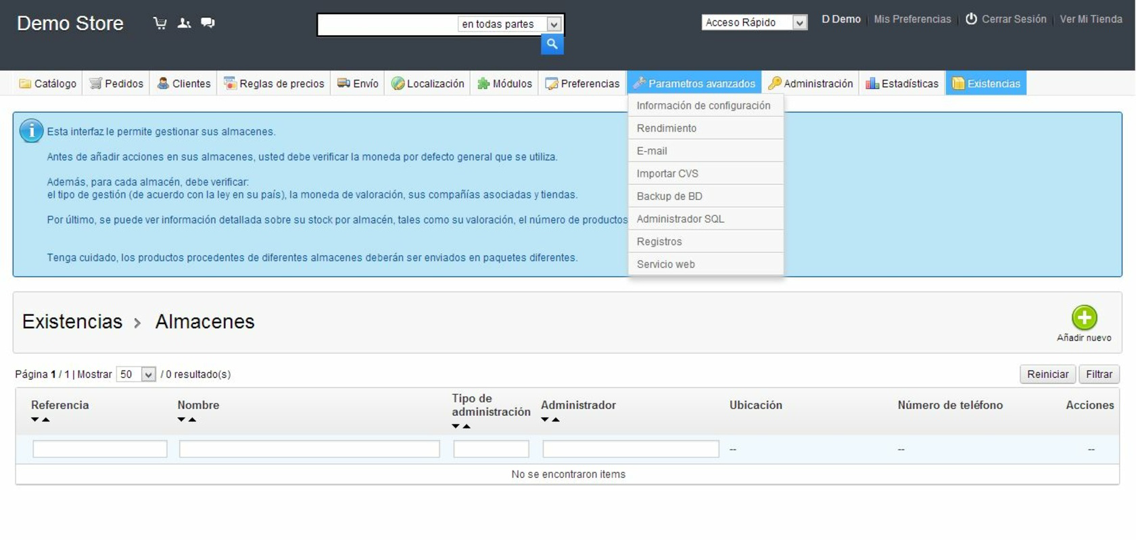
Task: Sort Referencia column descending arrow
Action: tap(35, 420)
